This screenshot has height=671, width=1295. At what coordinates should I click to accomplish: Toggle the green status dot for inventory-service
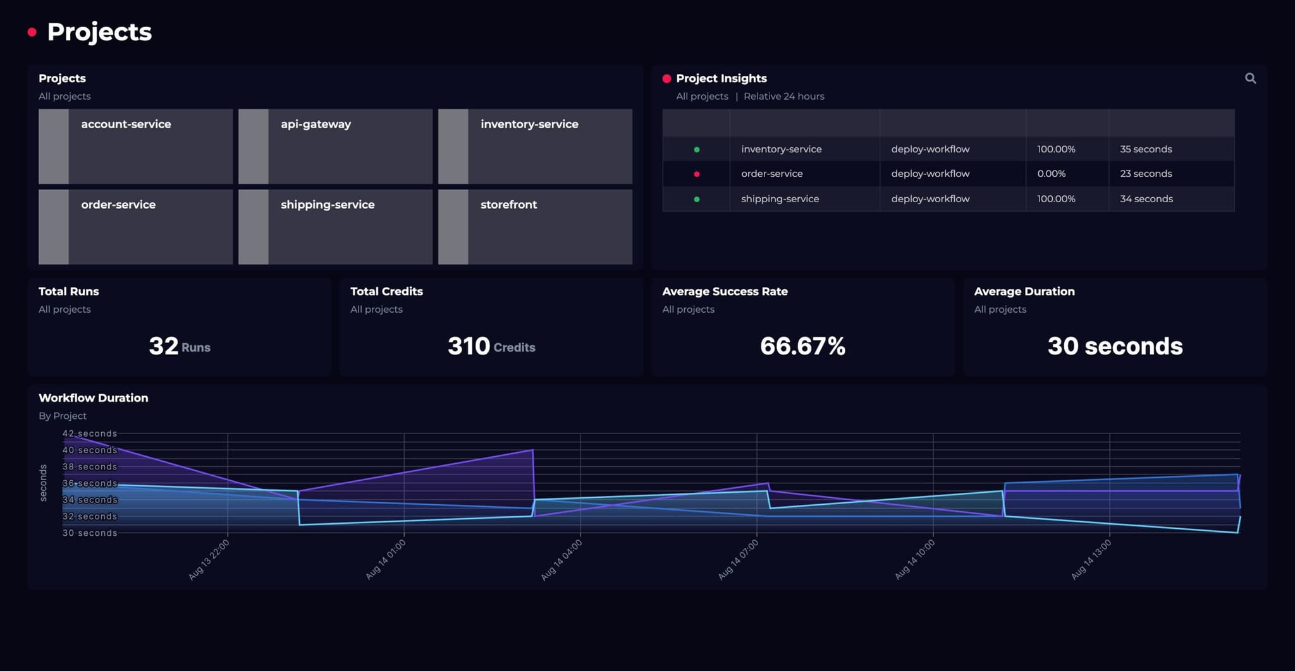pyautogui.click(x=697, y=149)
